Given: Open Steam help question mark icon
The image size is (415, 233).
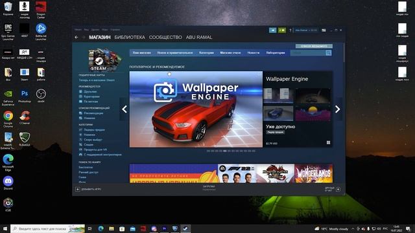Looking at the screenshot, I should point(290,30).
